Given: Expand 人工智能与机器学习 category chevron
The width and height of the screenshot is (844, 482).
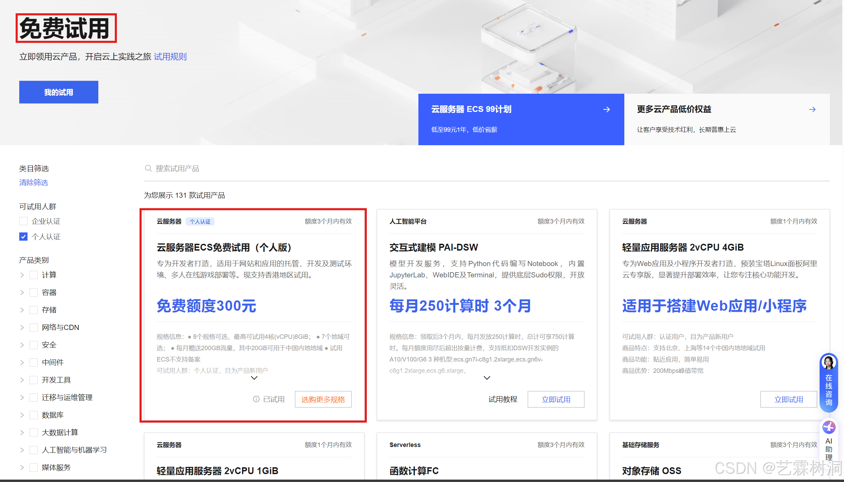Looking at the screenshot, I should (22, 450).
